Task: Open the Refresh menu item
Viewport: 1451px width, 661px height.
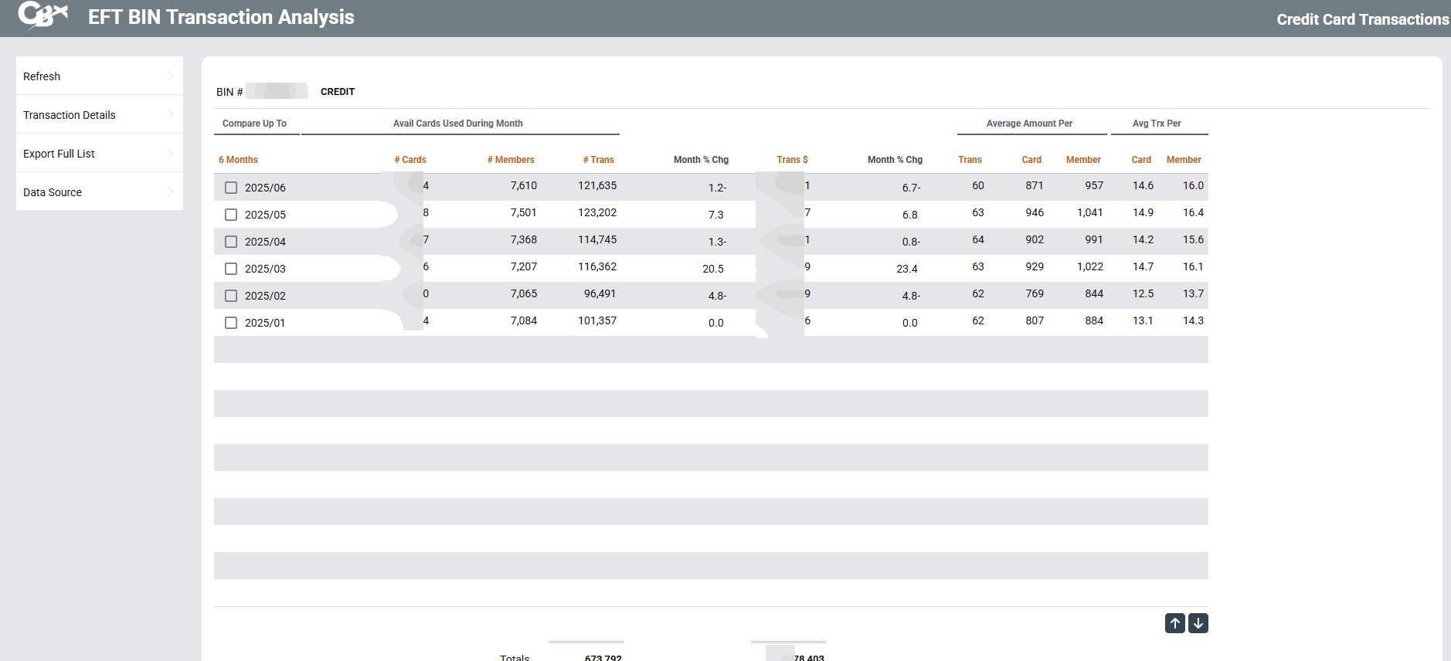Action: [42, 76]
